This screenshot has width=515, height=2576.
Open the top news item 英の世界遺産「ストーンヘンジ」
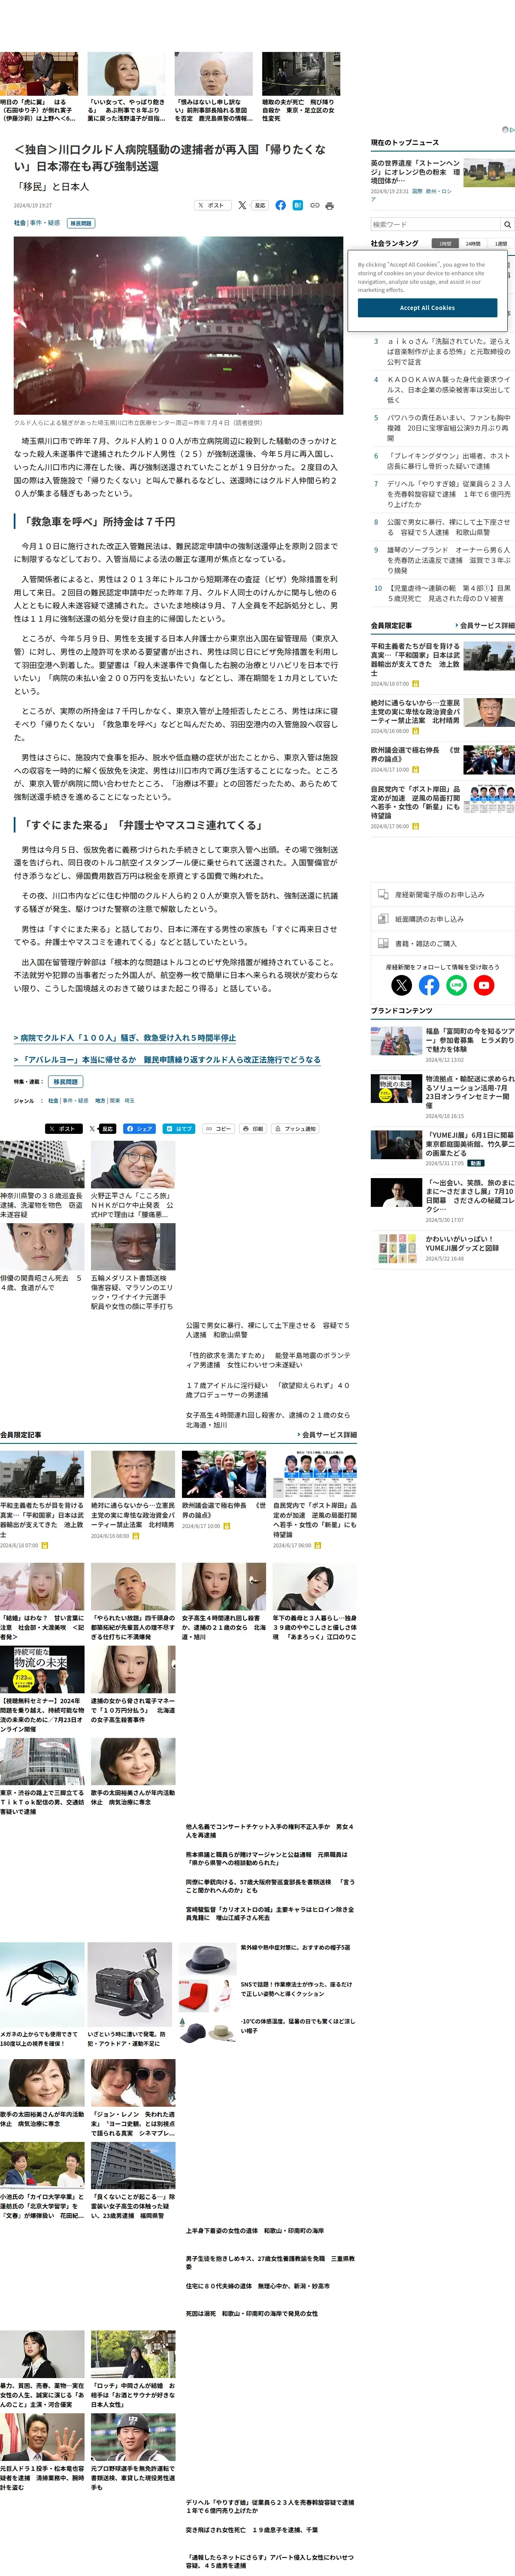[x=416, y=172]
